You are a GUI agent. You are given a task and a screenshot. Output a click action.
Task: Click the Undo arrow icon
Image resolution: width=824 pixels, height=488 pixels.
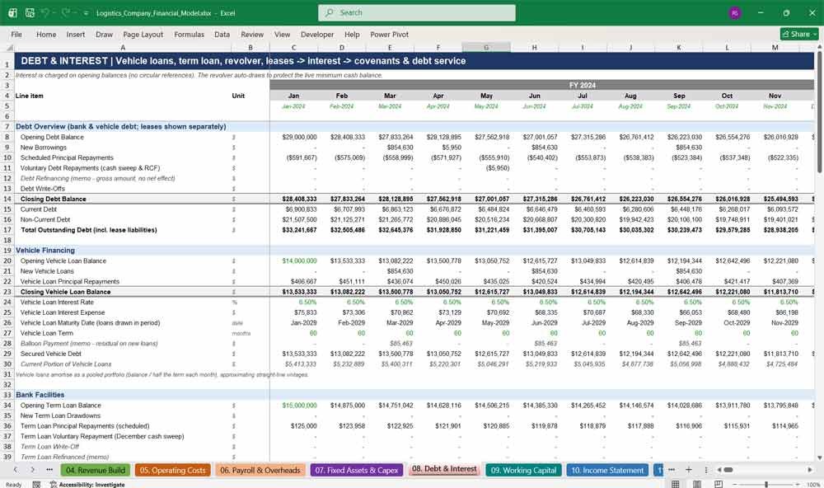click(45, 12)
